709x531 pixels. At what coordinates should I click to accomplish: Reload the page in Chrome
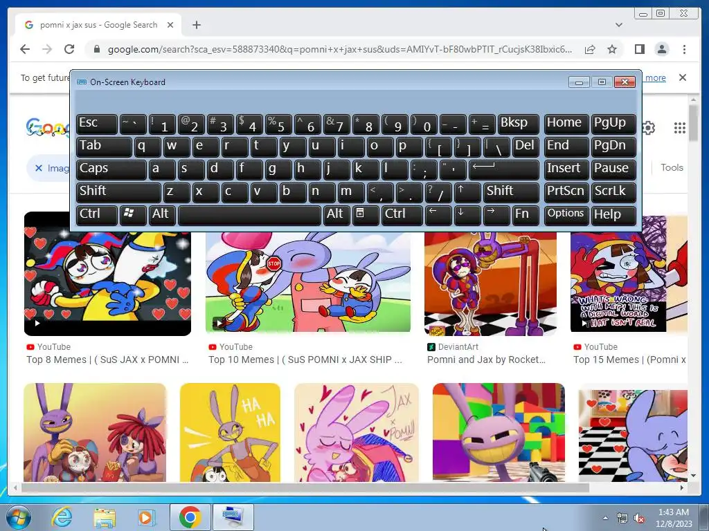point(69,49)
